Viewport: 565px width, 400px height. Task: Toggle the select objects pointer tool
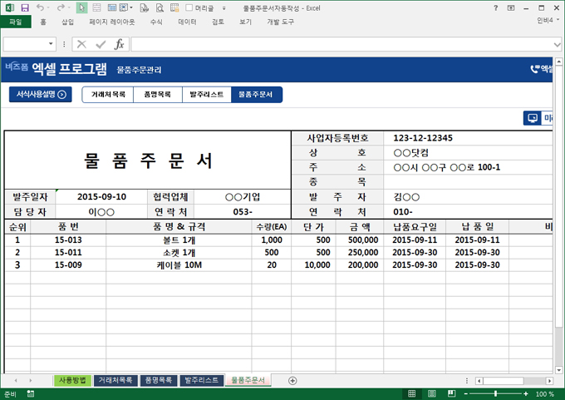(x=81, y=7)
